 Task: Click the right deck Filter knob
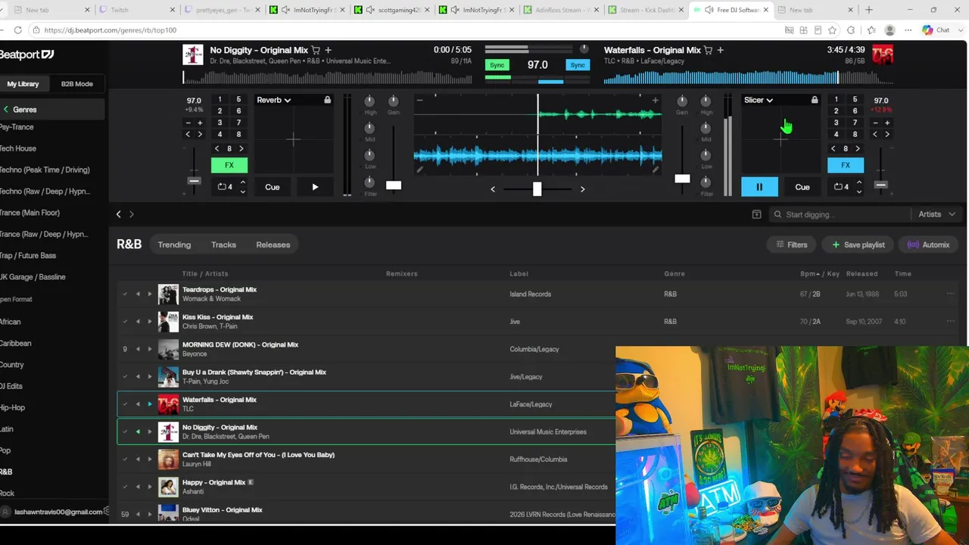click(706, 182)
